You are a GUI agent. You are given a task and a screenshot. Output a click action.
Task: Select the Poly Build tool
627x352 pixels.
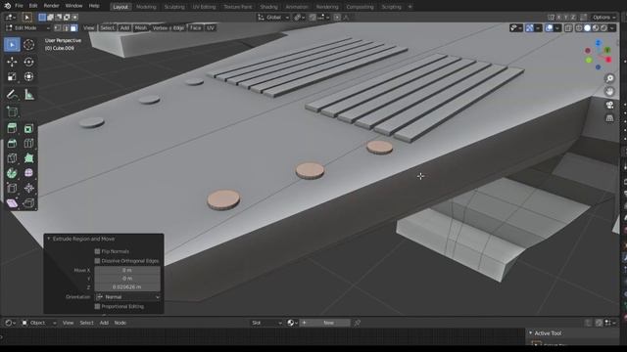point(28,158)
